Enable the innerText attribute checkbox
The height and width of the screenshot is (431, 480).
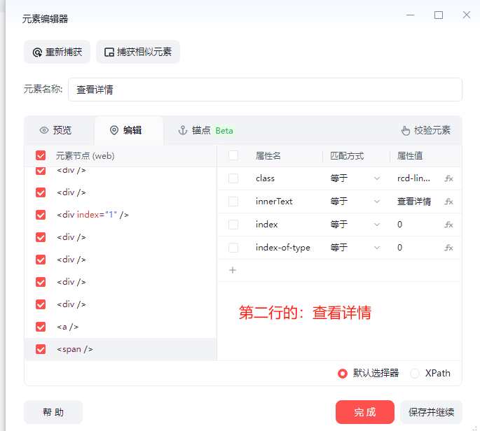click(x=233, y=202)
